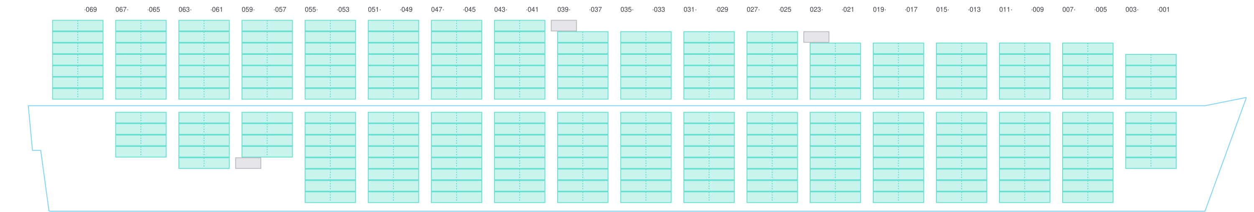Click the 047 bay number label
Image resolution: width=1254 pixels, height=212 pixels.
[x=437, y=10]
